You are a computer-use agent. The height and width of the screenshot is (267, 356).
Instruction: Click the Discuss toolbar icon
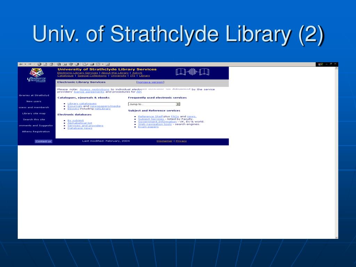click(x=108, y=64)
